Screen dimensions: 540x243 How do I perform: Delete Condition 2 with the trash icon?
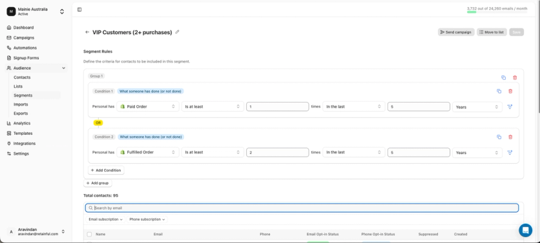pos(510,137)
